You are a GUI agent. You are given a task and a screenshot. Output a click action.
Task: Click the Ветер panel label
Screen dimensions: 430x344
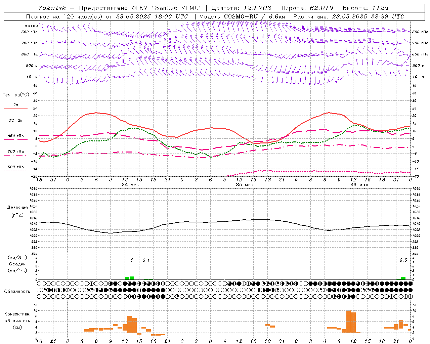click(31, 26)
